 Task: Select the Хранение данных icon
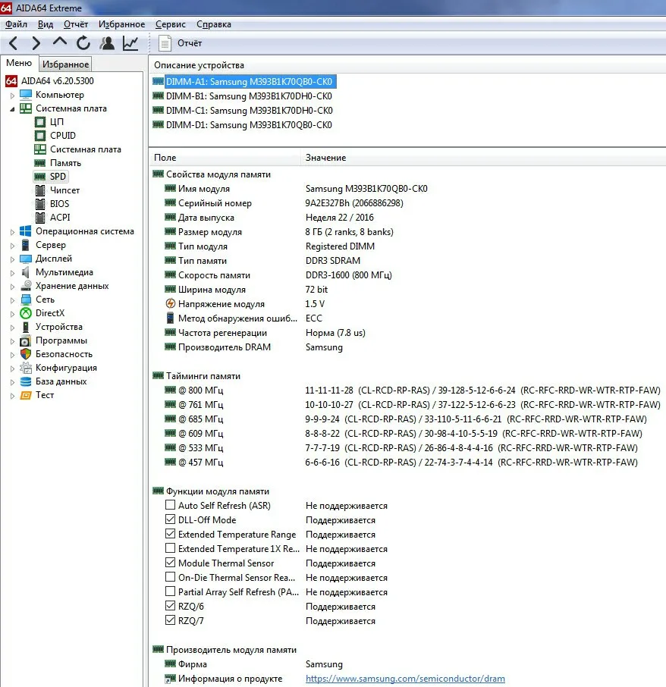(x=26, y=286)
